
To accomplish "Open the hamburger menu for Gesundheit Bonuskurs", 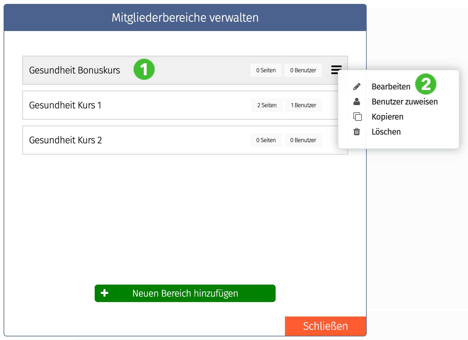I will point(336,70).
